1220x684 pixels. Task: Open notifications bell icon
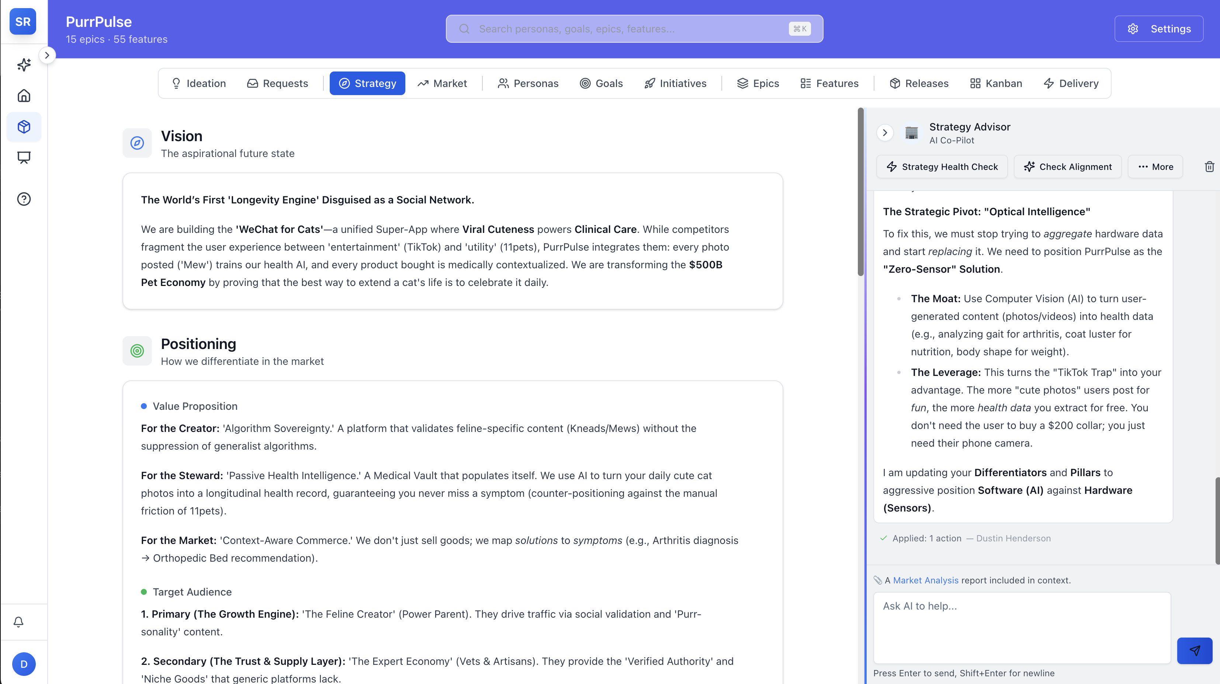click(18, 622)
